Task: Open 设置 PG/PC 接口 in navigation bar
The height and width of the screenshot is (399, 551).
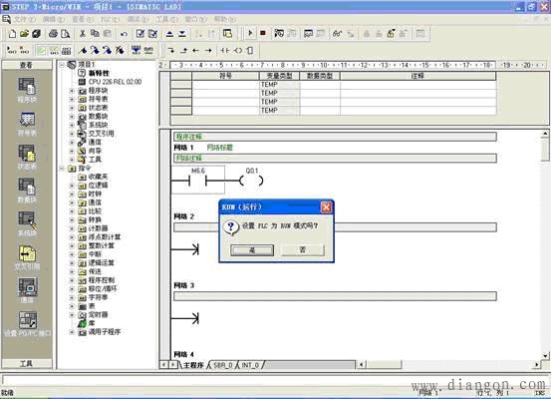Action: [x=28, y=324]
